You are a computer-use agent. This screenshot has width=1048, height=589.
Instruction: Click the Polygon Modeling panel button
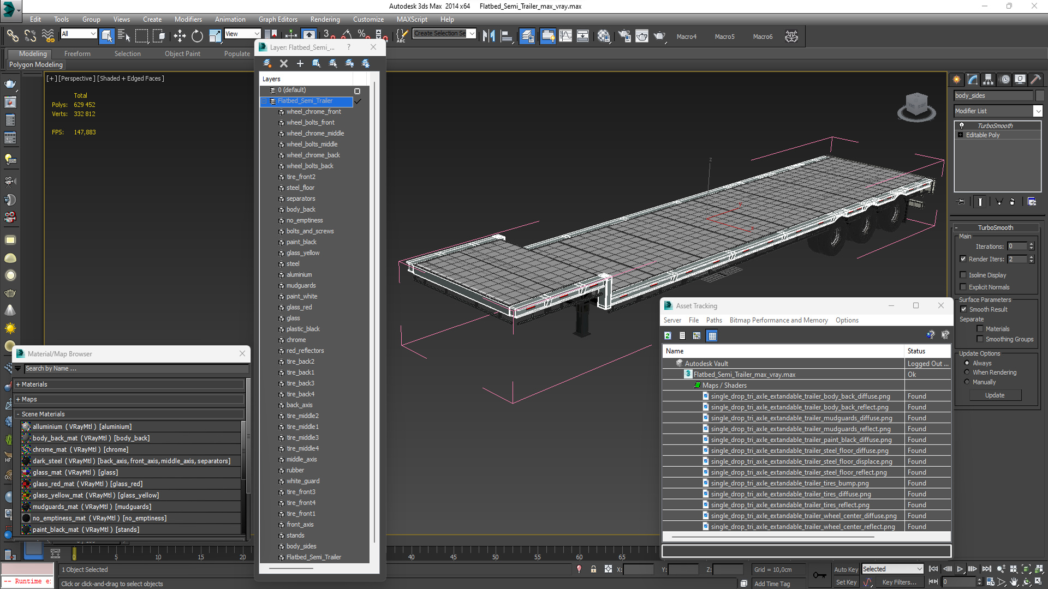point(36,64)
